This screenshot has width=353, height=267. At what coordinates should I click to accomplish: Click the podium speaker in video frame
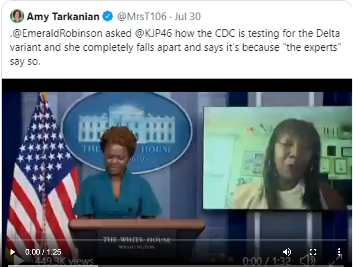(118, 173)
